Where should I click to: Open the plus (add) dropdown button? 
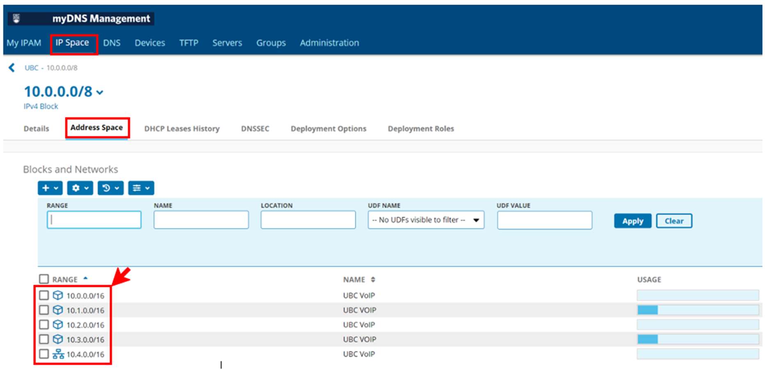tap(50, 188)
